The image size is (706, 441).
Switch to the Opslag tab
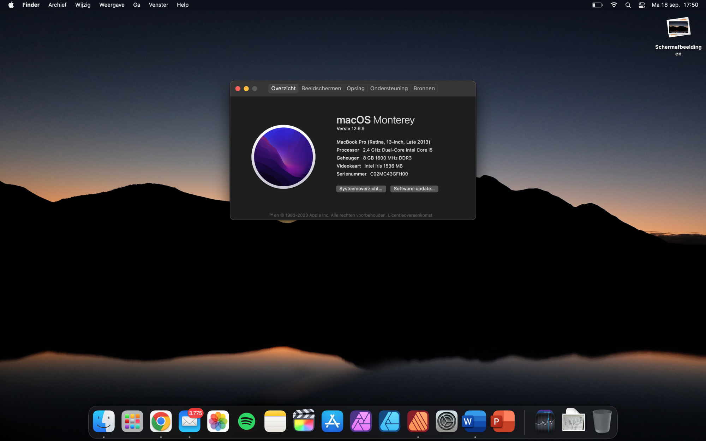(355, 89)
